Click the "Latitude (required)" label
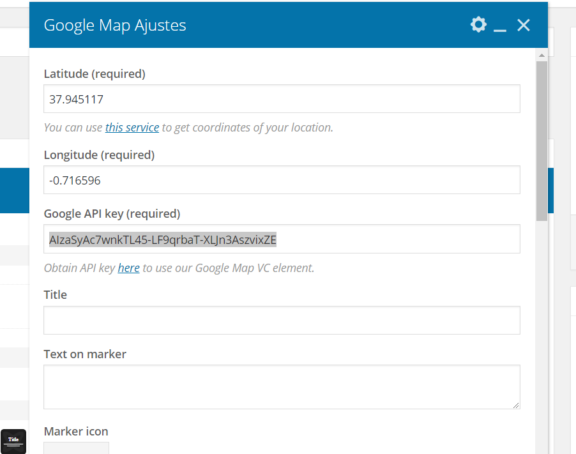 tap(95, 74)
